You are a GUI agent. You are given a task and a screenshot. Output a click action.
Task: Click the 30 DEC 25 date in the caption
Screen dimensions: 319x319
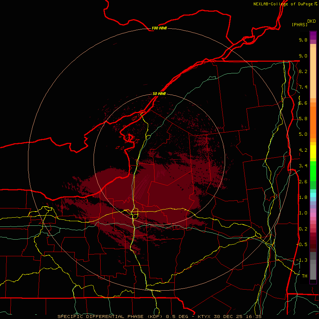[228, 317]
